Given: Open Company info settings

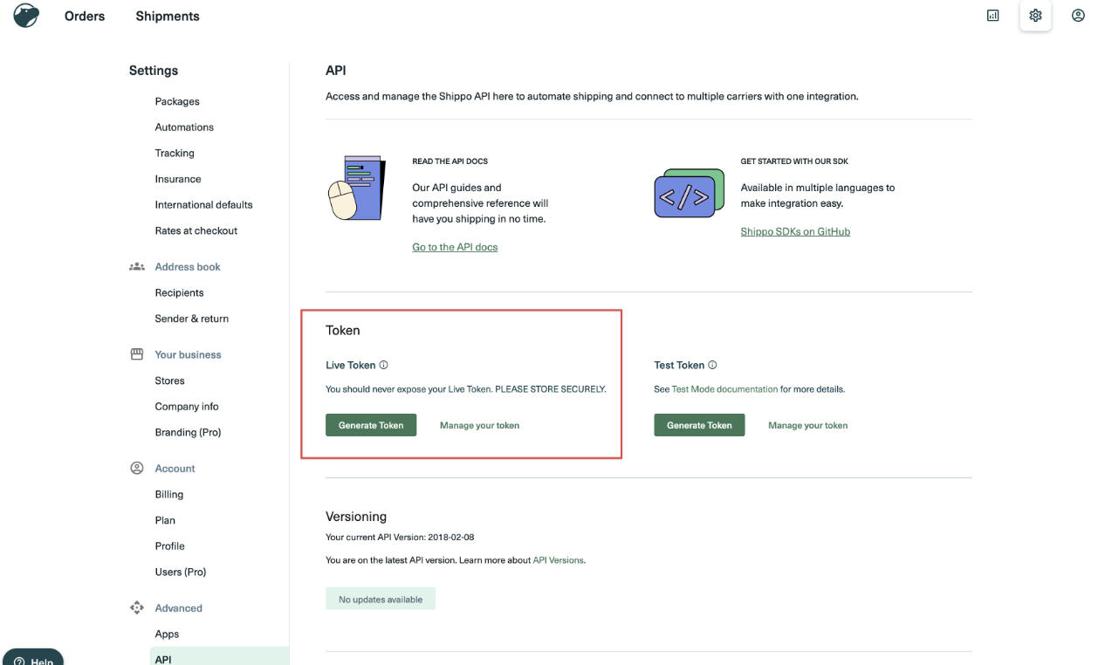Looking at the screenshot, I should tap(187, 407).
